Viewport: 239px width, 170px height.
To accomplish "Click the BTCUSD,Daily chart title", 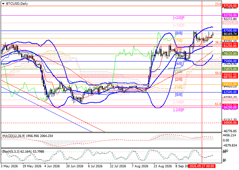I will pos(17,4).
